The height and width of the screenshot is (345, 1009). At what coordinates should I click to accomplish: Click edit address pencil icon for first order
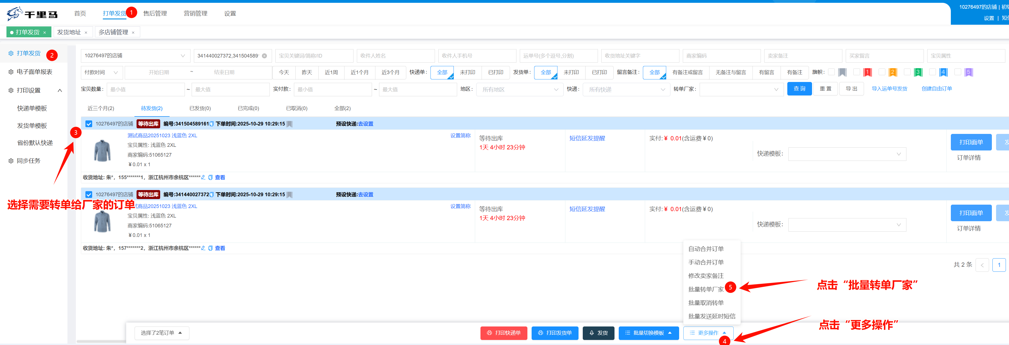pyautogui.click(x=203, y=177)
